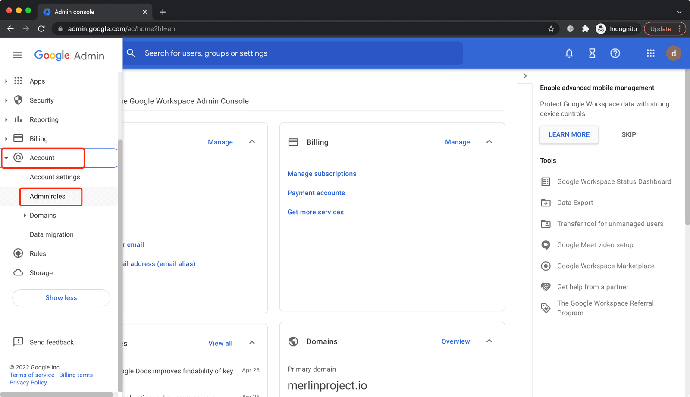Open notifications bell
690x397 pixels.
(x=569, y=53)
